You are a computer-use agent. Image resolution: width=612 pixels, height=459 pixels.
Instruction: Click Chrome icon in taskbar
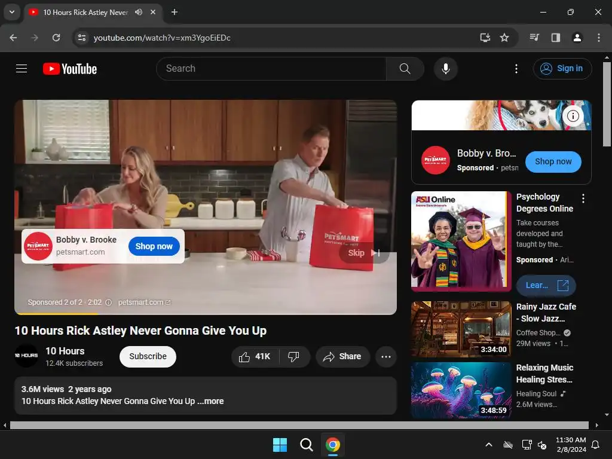click(332, 445)
